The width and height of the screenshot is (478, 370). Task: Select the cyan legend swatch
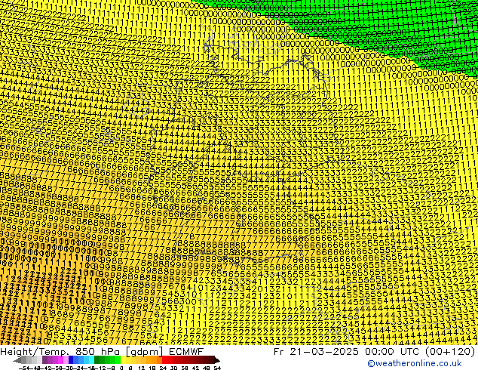pyautogui.click(x=91, y=359)
